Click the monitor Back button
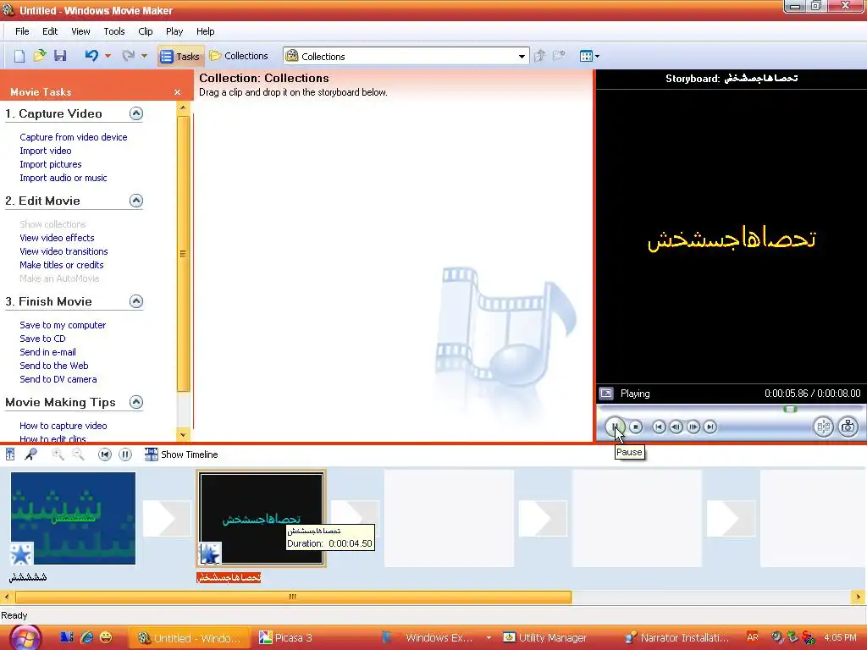Viewport: 867px width, 650px height. pos(659,427)
